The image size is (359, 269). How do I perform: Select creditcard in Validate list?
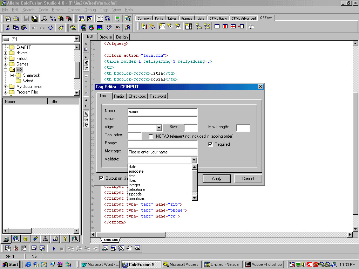160,199
